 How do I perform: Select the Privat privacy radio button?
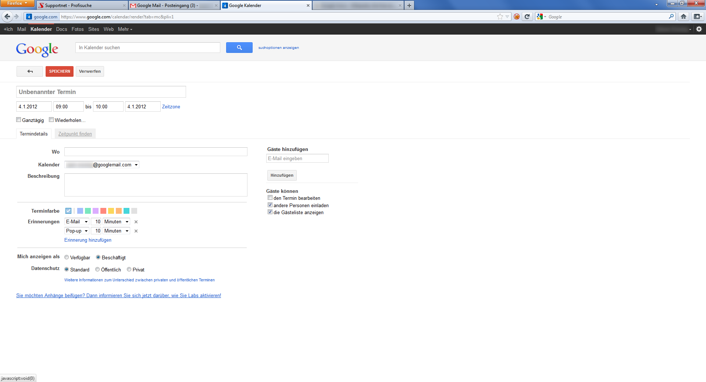tap(129, 270)
